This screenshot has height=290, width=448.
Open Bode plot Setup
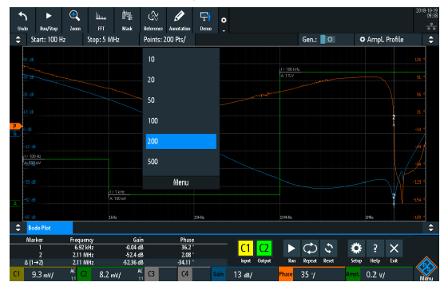(x=356, y=249)
